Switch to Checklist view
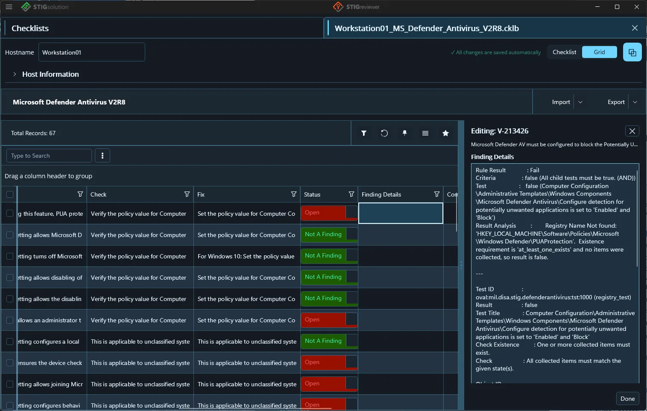The width and height of the screenshot is (647, 411). point(564,52)
